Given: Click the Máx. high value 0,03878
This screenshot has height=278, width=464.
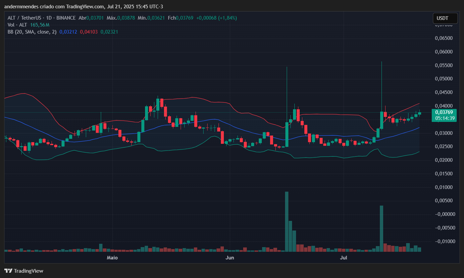Looking at the screenshot, I should click(126, 18).
